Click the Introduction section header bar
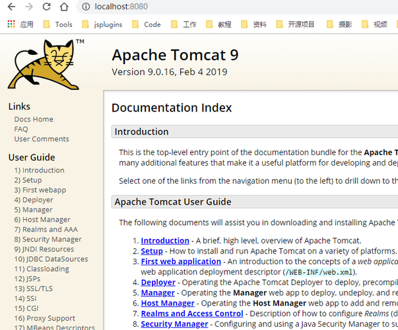This screenshot has height=330, width=398. [x=255, y=132]
